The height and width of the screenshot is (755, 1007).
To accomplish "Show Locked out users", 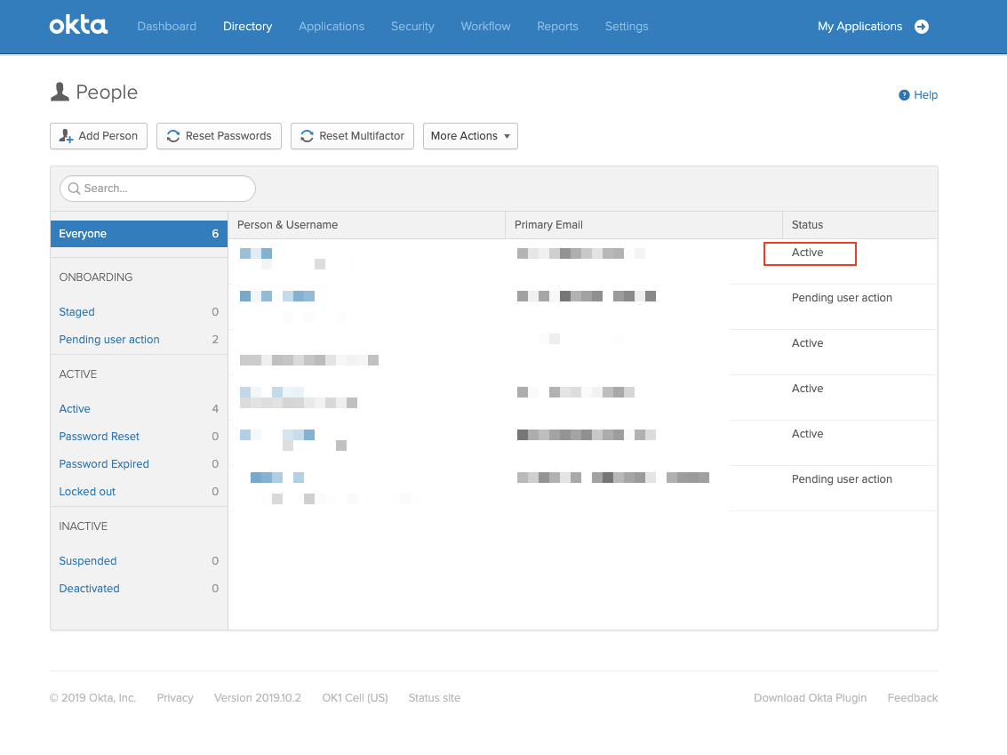I will point(87,492).
